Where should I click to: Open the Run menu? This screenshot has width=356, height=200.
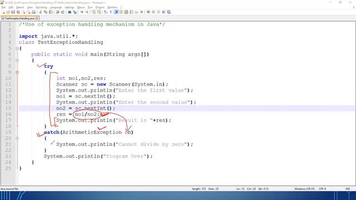pyautogui.click(x=90, y=7)
